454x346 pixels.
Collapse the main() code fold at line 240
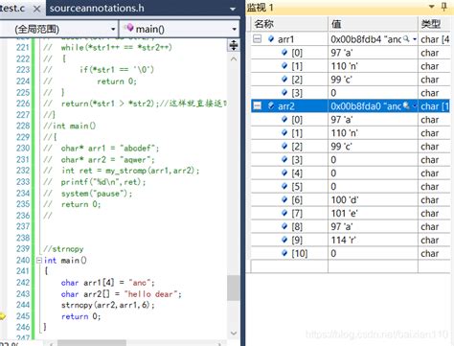(39, 261)
